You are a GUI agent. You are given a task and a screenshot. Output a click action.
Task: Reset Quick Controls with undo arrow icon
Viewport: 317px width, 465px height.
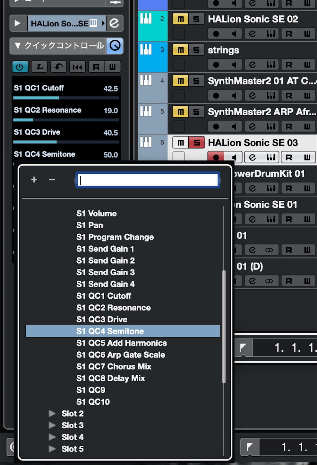click(58, 67)
